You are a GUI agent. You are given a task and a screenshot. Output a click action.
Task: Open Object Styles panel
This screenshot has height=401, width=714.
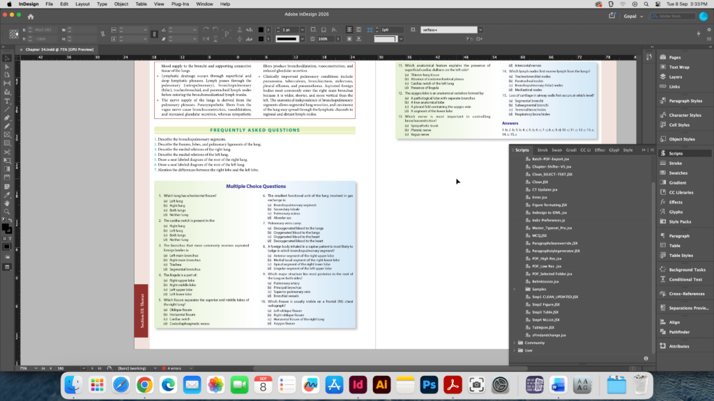point(682,139)
